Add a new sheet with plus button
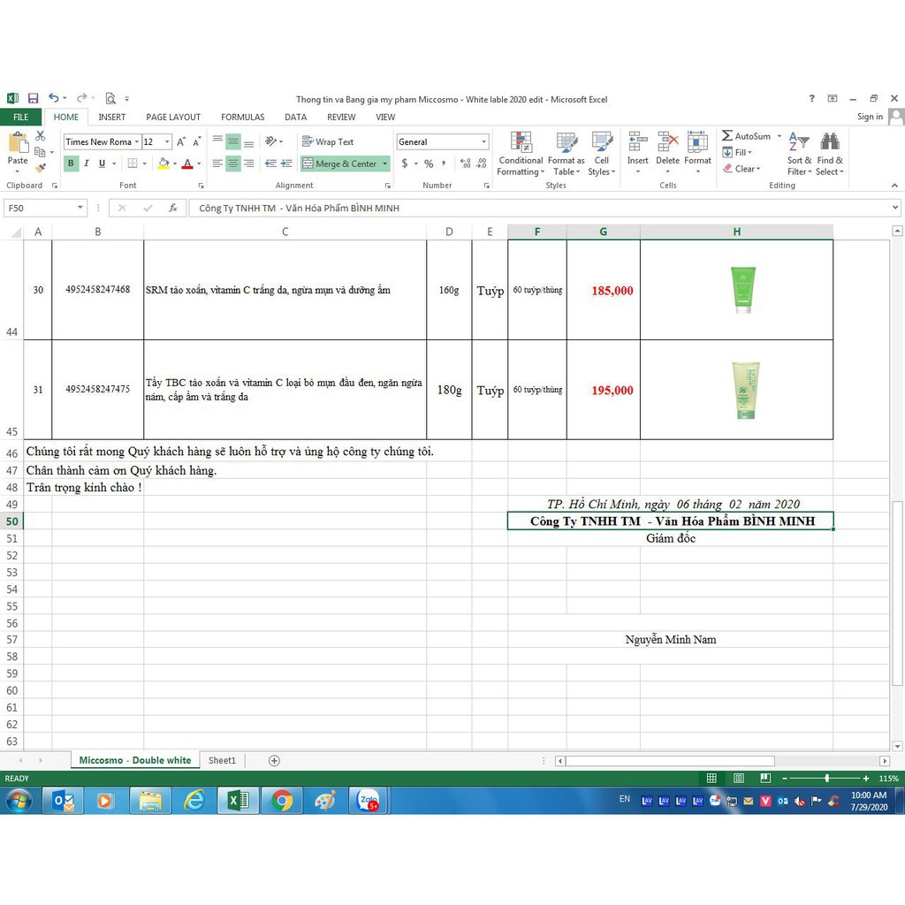The height and width of the screenshot is (905, 905). (274, 760)
